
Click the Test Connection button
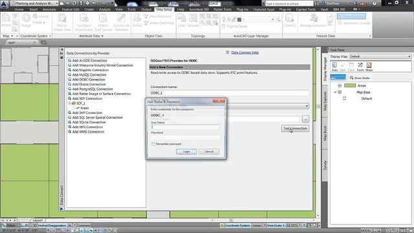295,128
